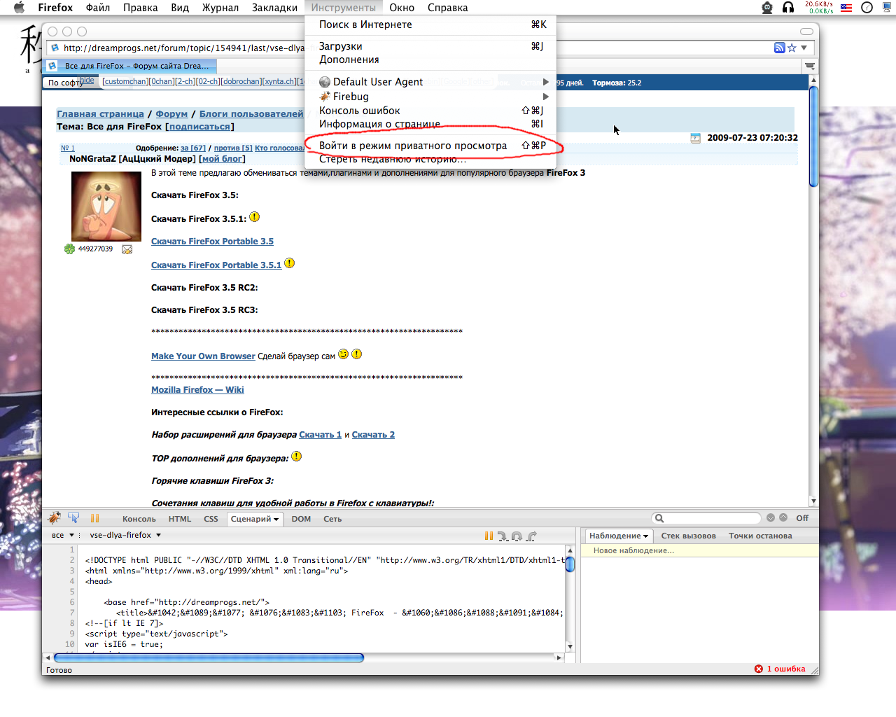Screen dimensions: 896x717
Task: Click the calendar icon beside post date
Action: pos(695,138)
